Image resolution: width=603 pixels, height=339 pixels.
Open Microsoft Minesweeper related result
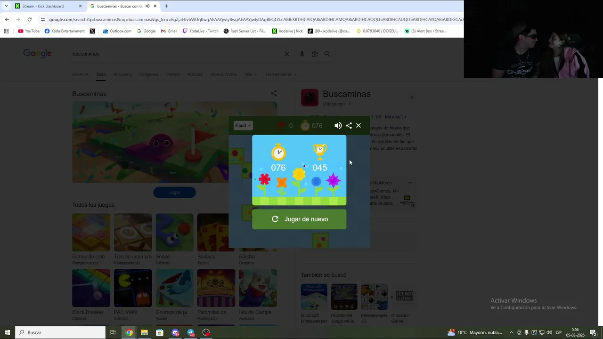(x=314, y=304)
